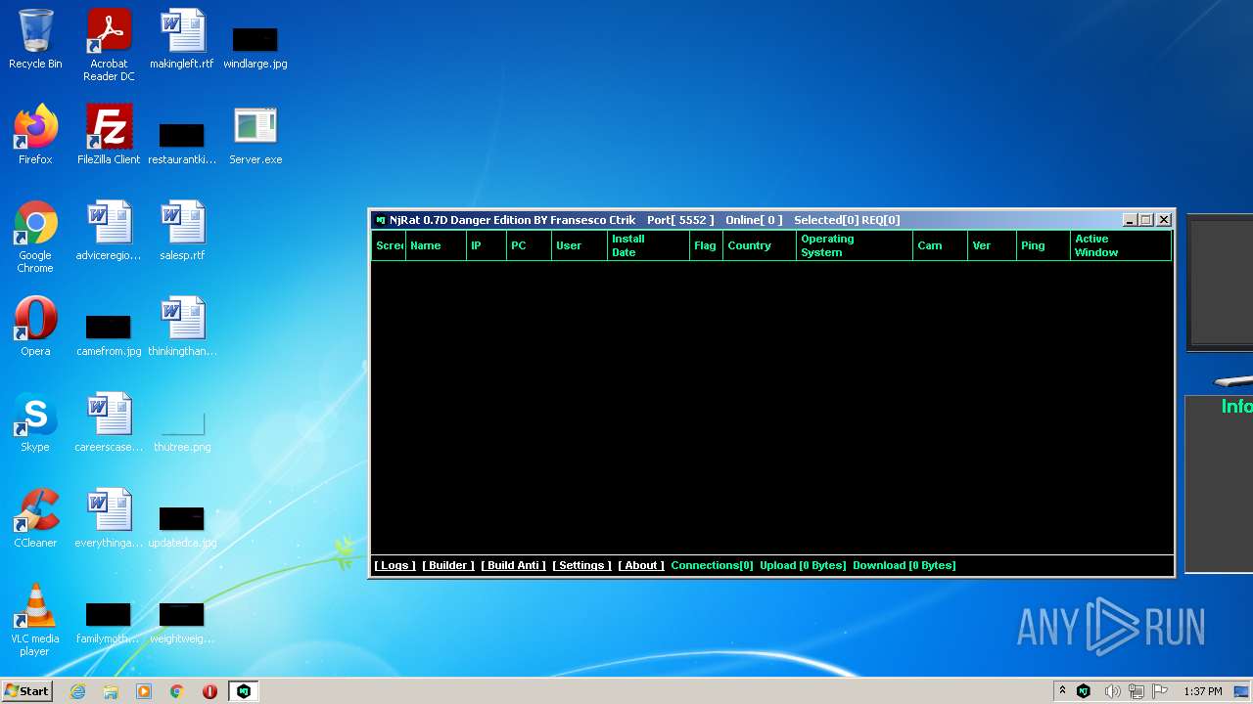Click Upload [0 Bytes] status text
Screen dimensions: 1253x704
(803, 565)
